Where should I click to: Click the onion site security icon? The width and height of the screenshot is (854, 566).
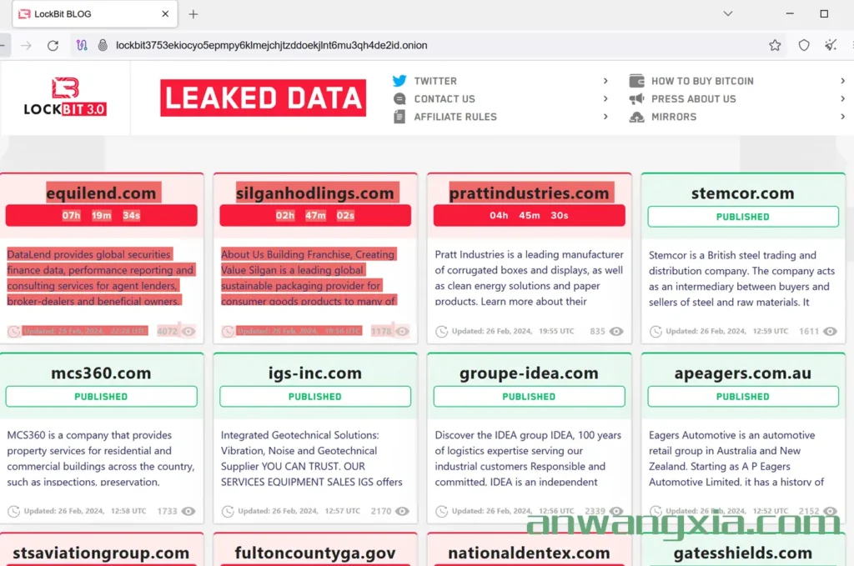point(103,45)
